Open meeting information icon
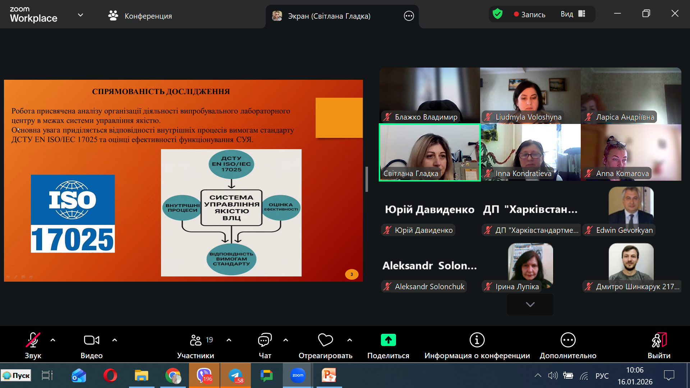The width and height of the screenshot is (690, 388). coord(477,340)
